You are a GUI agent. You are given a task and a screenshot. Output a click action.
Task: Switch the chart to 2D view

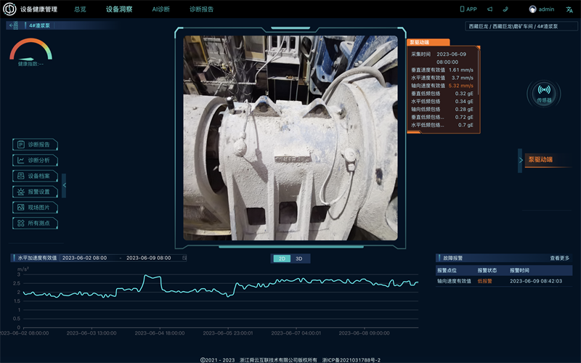pos(281,258)
